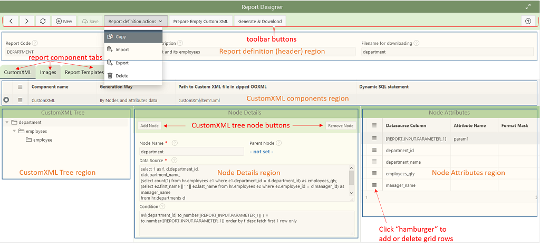
Task: Switch to the Report Templates tab
Action: coord(84,72)
